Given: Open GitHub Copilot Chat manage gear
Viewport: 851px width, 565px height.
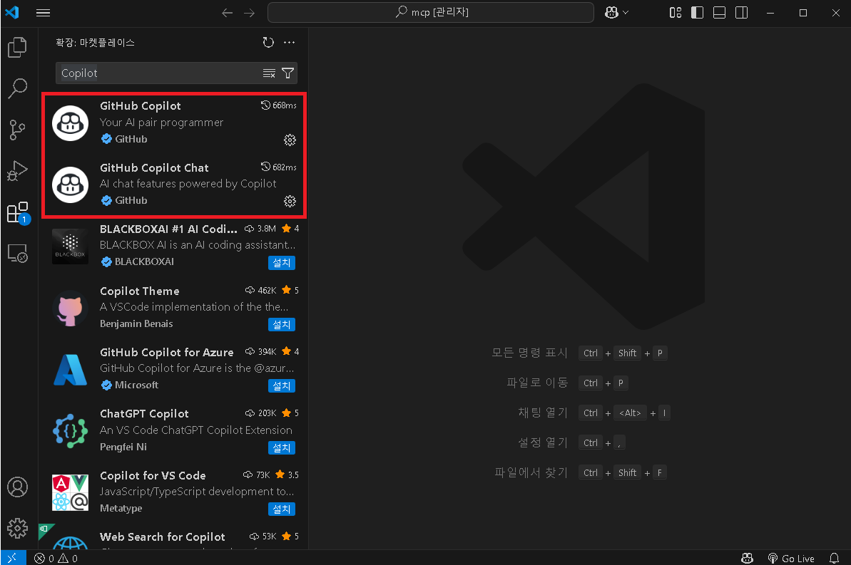Looking at the screenshot, I should click(x=290, y=201).
